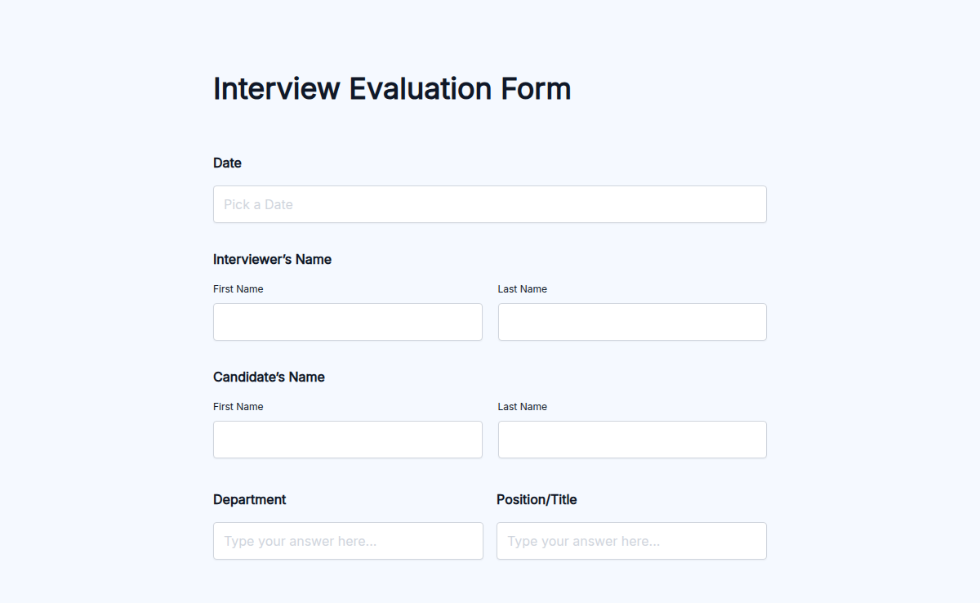Click the Department label
Viewport: 980px width, 603px height.
tap(249, 499)
